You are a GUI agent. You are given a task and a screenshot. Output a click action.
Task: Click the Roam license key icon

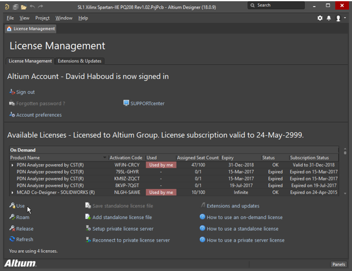(x=12, y=217)
